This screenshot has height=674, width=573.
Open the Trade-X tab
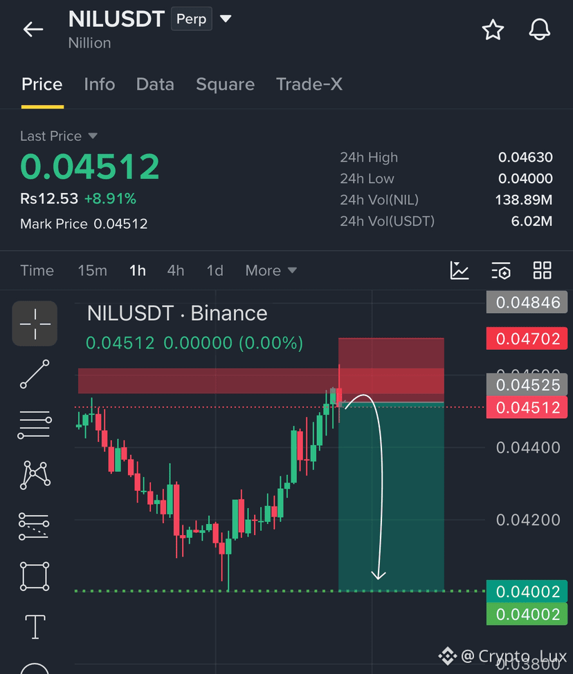309,84
